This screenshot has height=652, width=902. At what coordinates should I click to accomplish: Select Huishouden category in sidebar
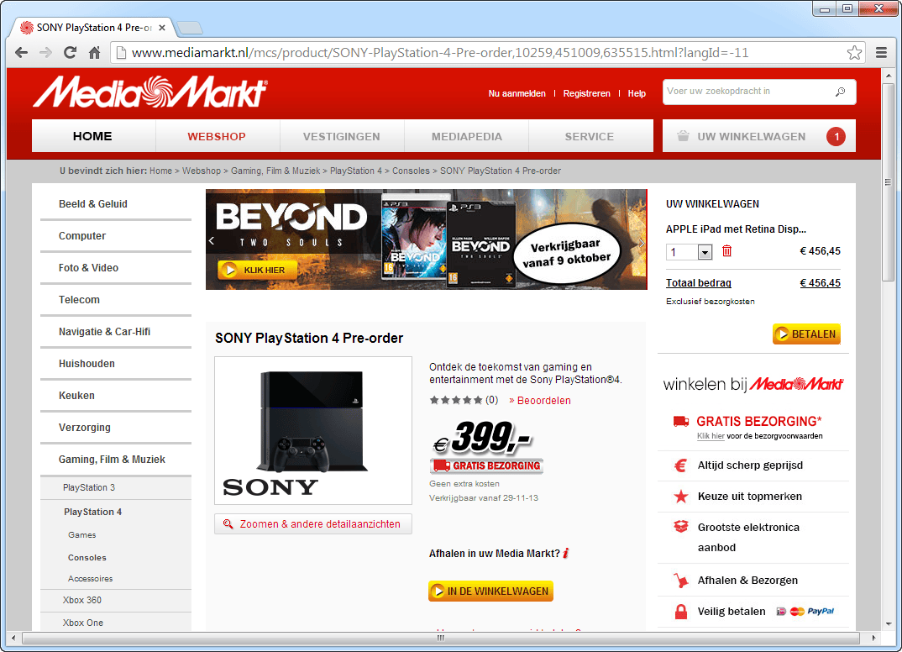87,364
